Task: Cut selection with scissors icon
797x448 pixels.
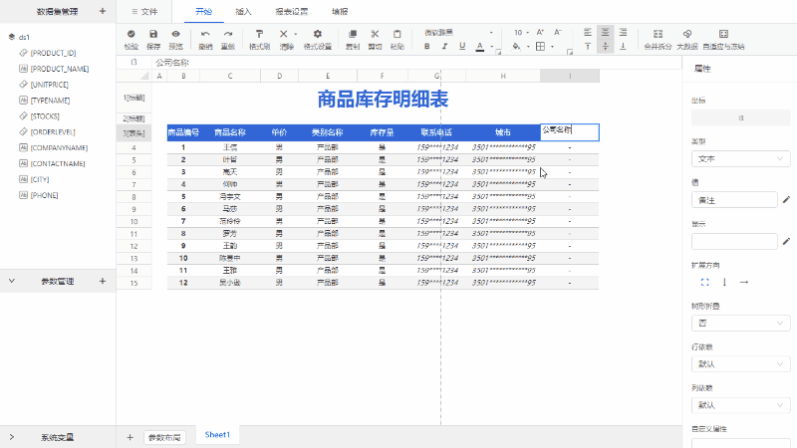Action: (x=375, y=34)
